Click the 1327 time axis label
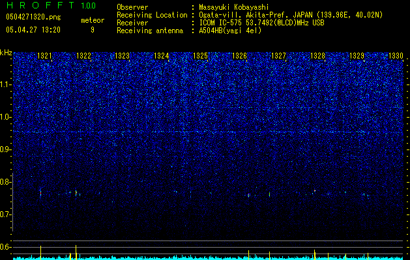Screen dimensions: 410x260 [279, 55]
